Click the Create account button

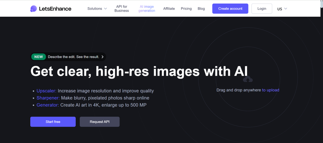(230, 9)
